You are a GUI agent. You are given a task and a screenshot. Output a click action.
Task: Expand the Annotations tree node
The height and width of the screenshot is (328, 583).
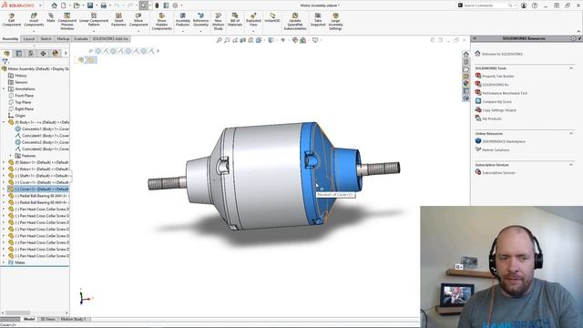pos(4,89)
